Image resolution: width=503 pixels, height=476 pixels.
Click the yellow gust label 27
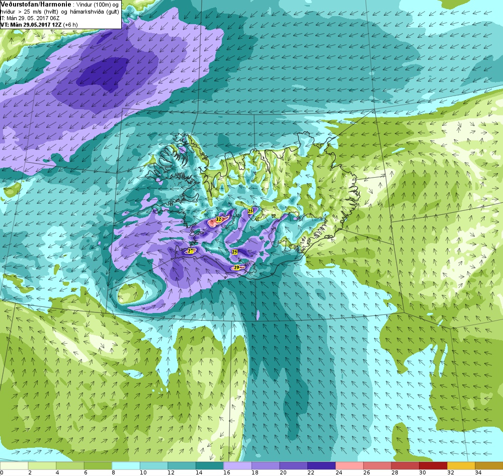click(191, 251)
